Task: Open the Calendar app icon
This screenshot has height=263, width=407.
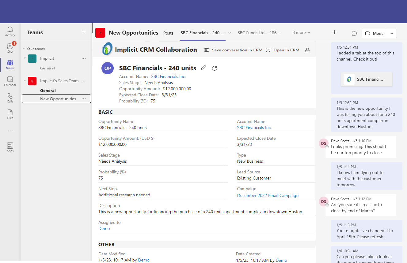Action: (10, 81)
